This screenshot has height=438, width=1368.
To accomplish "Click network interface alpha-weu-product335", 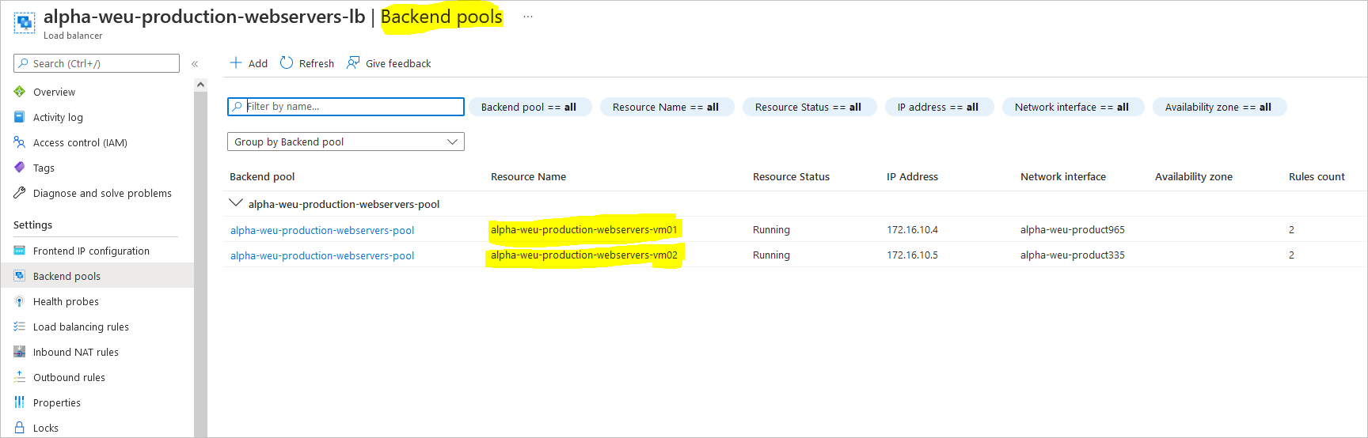I will pyautogui.click(x=1073, y=255).
